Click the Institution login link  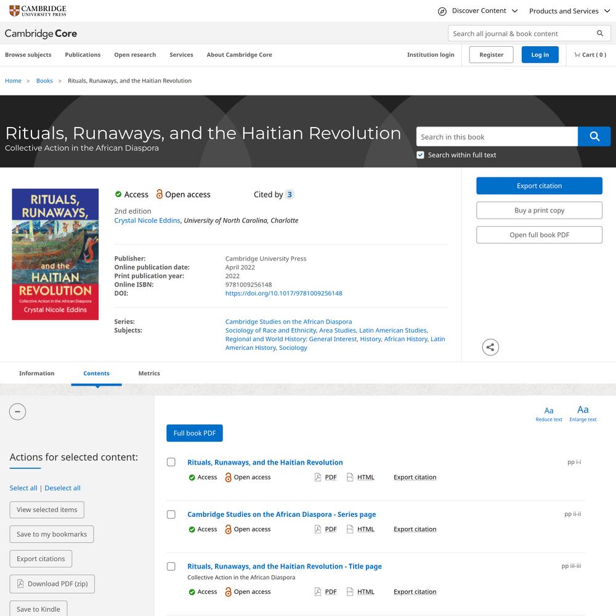click(x=431, y=55)
